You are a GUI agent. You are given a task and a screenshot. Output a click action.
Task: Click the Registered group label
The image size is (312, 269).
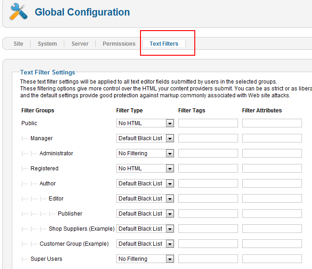(x=44, y=169)
